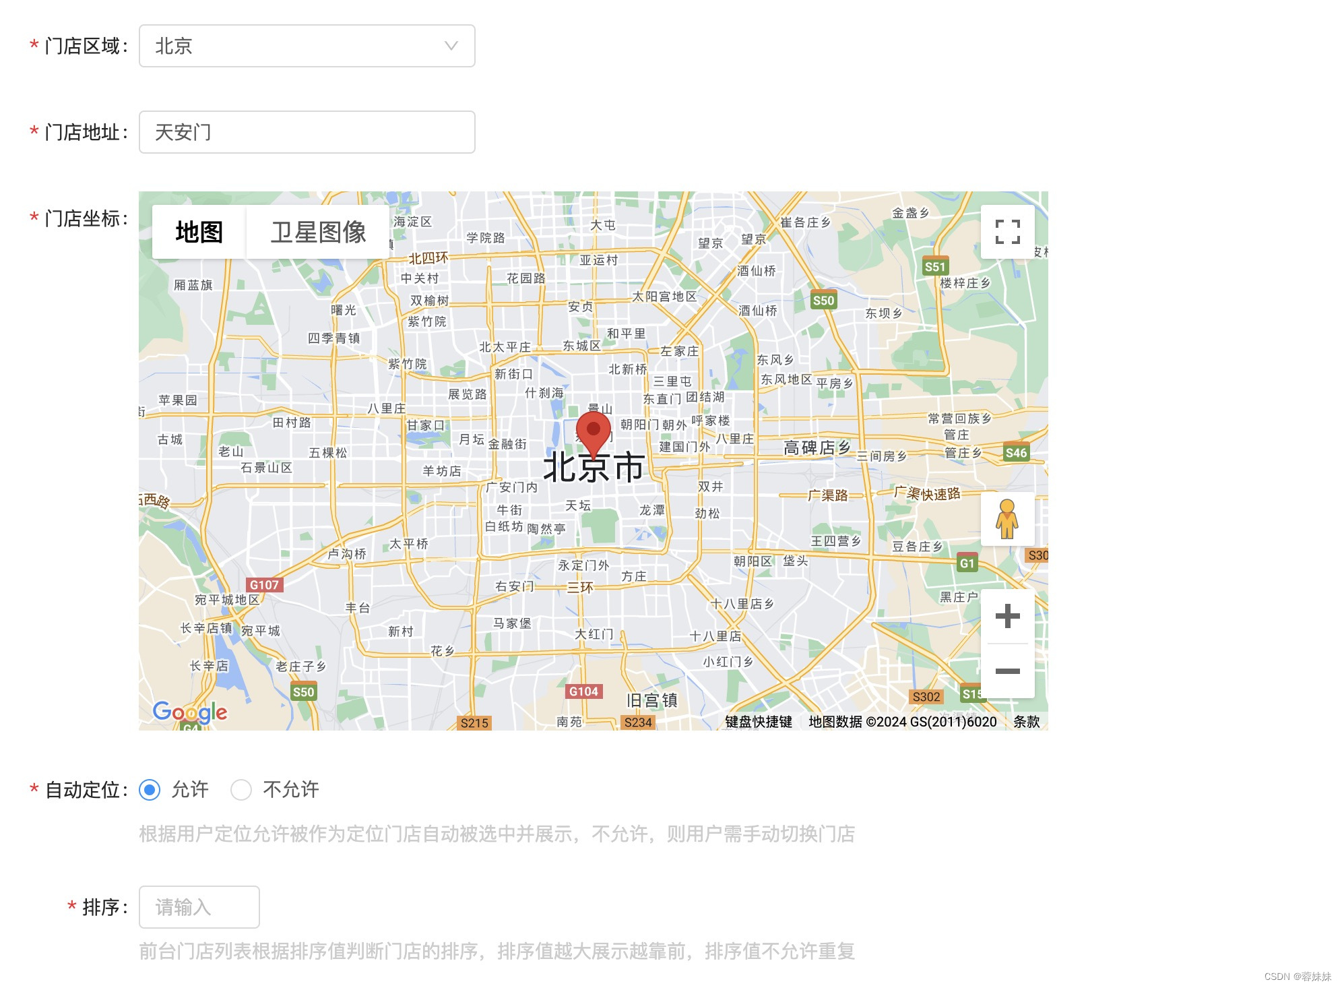Click the chevron arrow in 门店区域 select
Image resolution: width=1342 pixels, height=988 pixels.
coord(451,46)
